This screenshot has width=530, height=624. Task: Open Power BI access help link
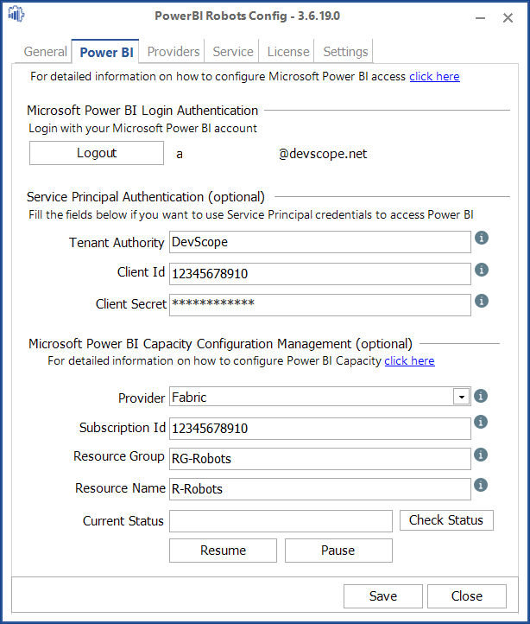(x=434, y=76)
